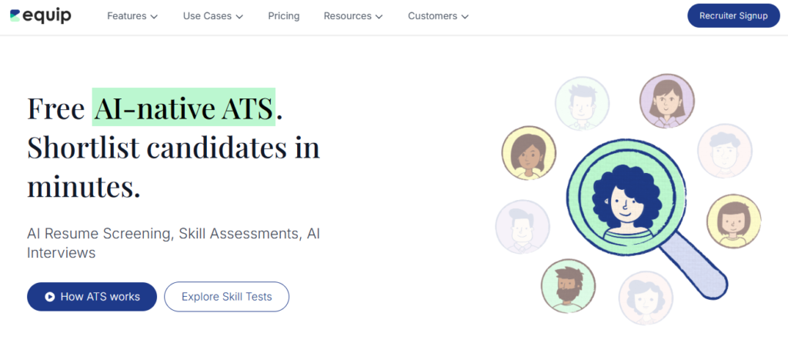Click the Recruiter Signup button
This screenshot has width=788, height=343.
pos(733,15)
